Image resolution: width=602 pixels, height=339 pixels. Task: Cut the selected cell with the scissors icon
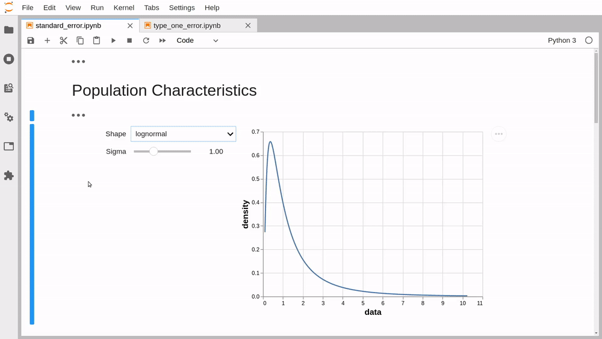click(x=64, y=40)
